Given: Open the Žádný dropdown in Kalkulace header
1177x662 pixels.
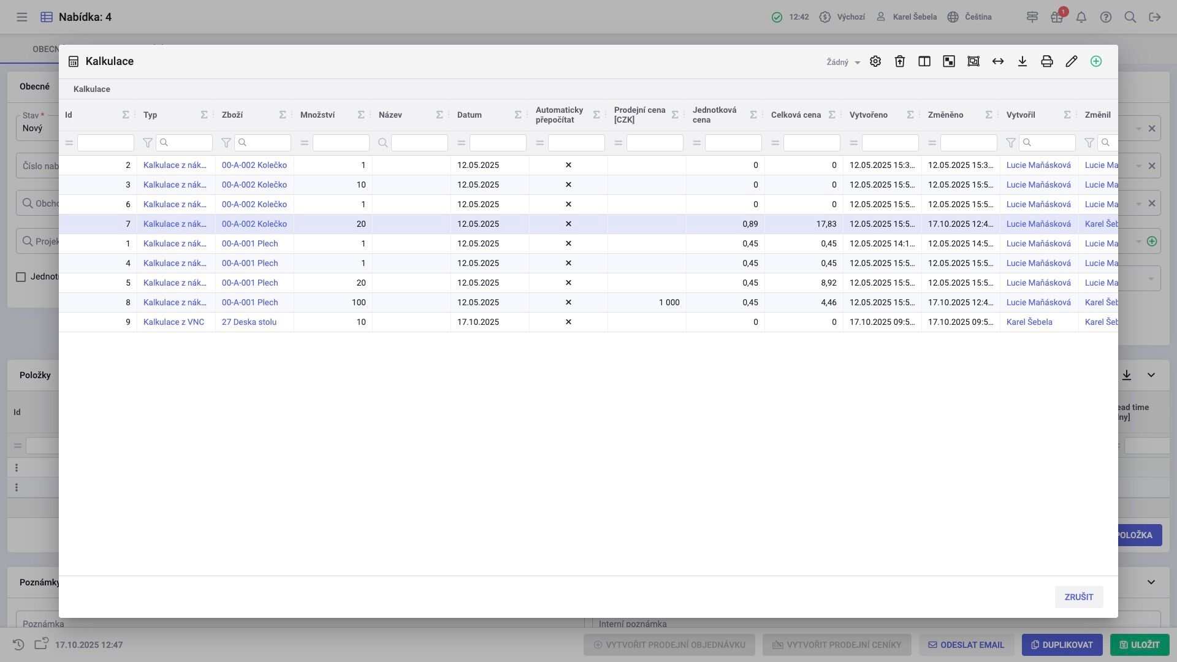Looking at the screenshot, I should point(843,62).
